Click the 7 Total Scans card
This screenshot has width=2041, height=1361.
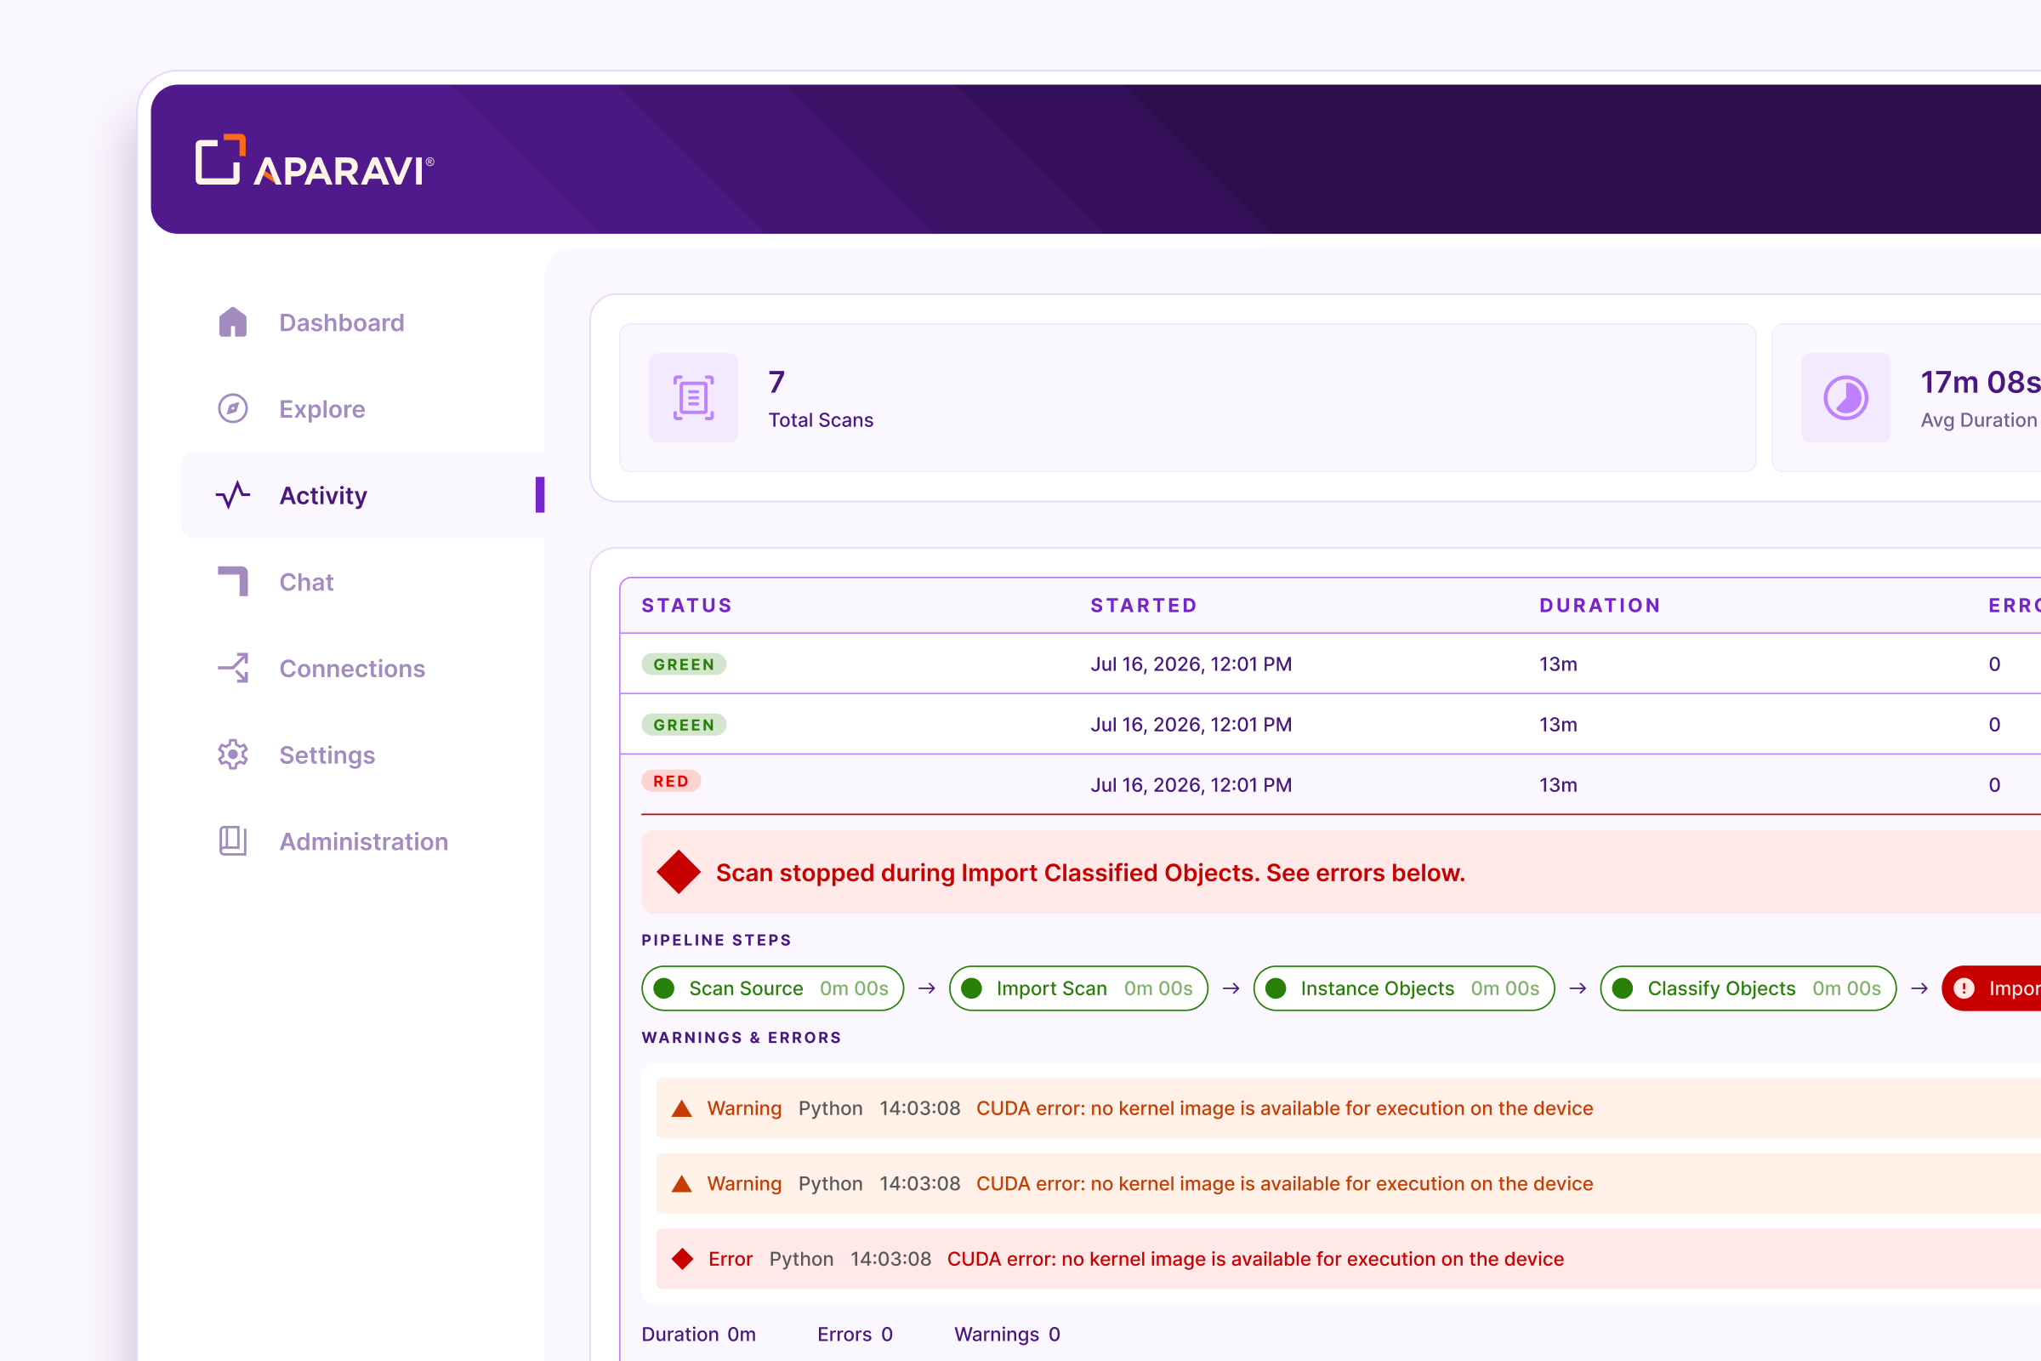(x=1187, y=397)
